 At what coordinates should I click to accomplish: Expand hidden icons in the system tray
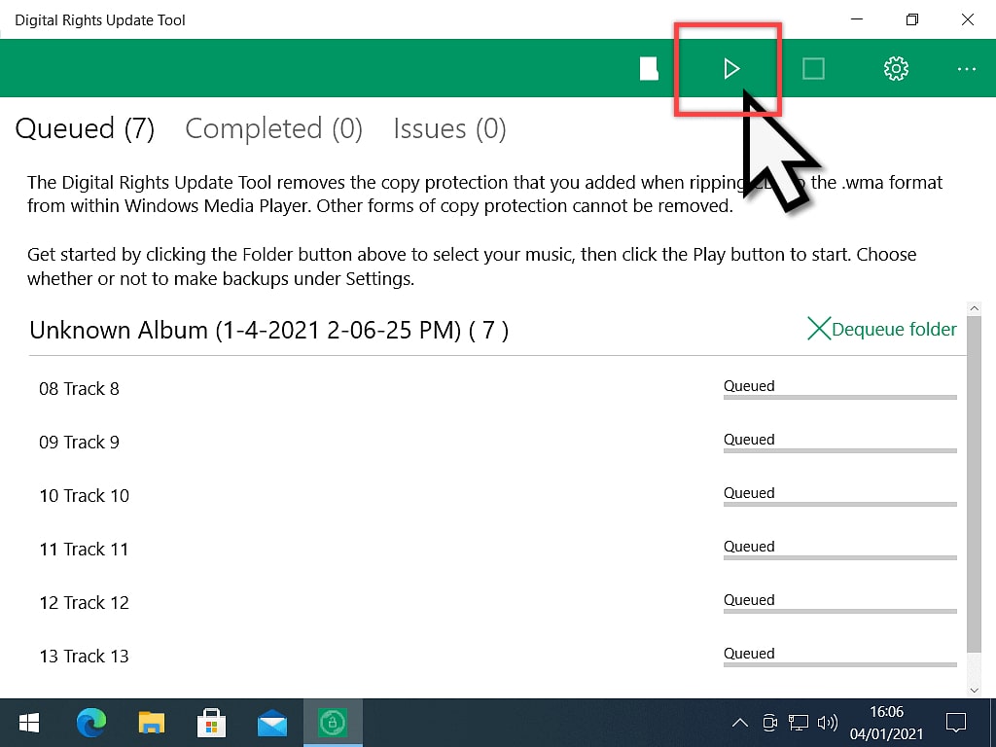click(x=739, y=722)
